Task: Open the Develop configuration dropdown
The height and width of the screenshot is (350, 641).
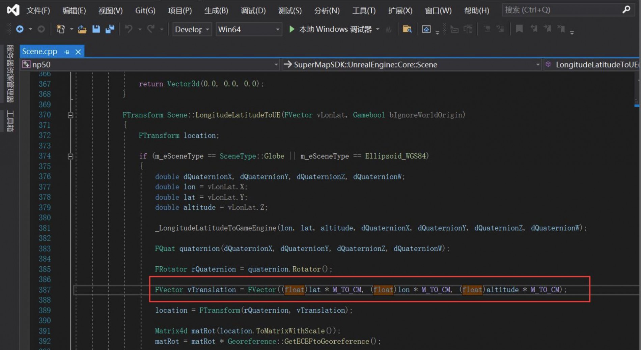Action: click(x=192, y=29)
